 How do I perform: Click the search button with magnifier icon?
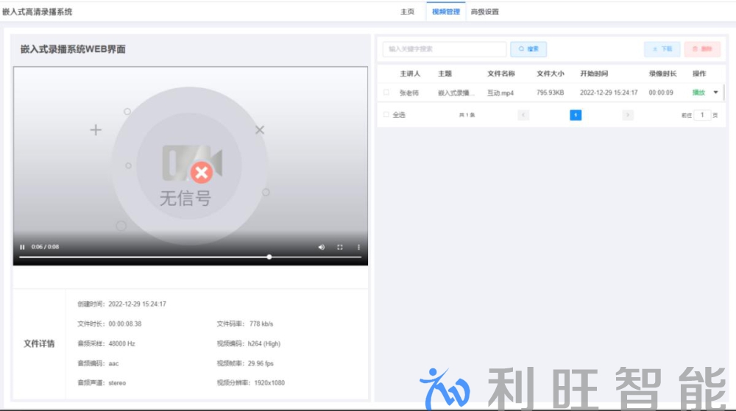pos(528,49)
